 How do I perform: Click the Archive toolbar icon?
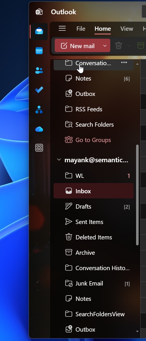pos(141,46)
